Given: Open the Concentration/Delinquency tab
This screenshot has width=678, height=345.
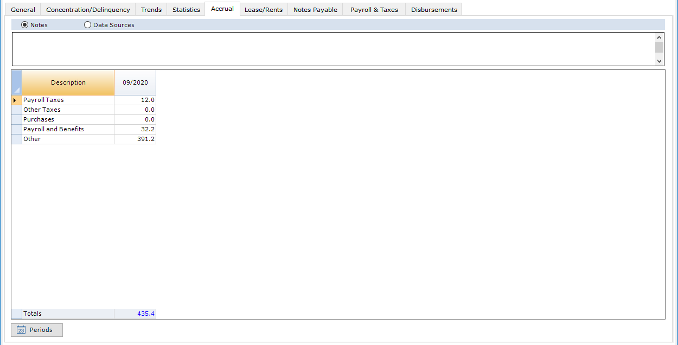Looking at the screenshot, I should pos(88,9).
